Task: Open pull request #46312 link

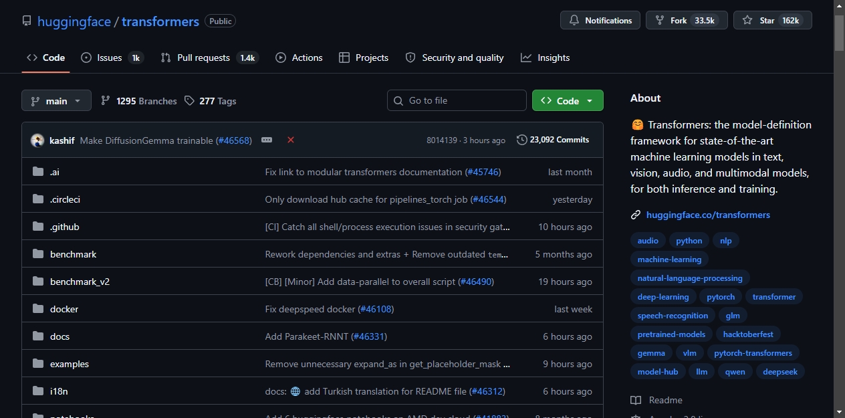Action: [x=487, y=391]
